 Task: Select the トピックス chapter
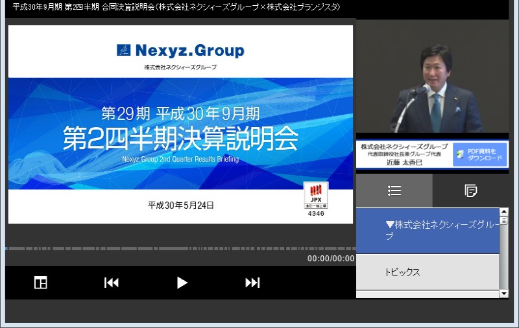(428, 272)
